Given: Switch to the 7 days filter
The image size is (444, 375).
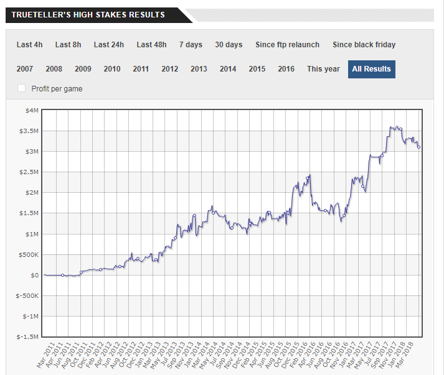Looking at the screenshot, I should tap(191, 45).
